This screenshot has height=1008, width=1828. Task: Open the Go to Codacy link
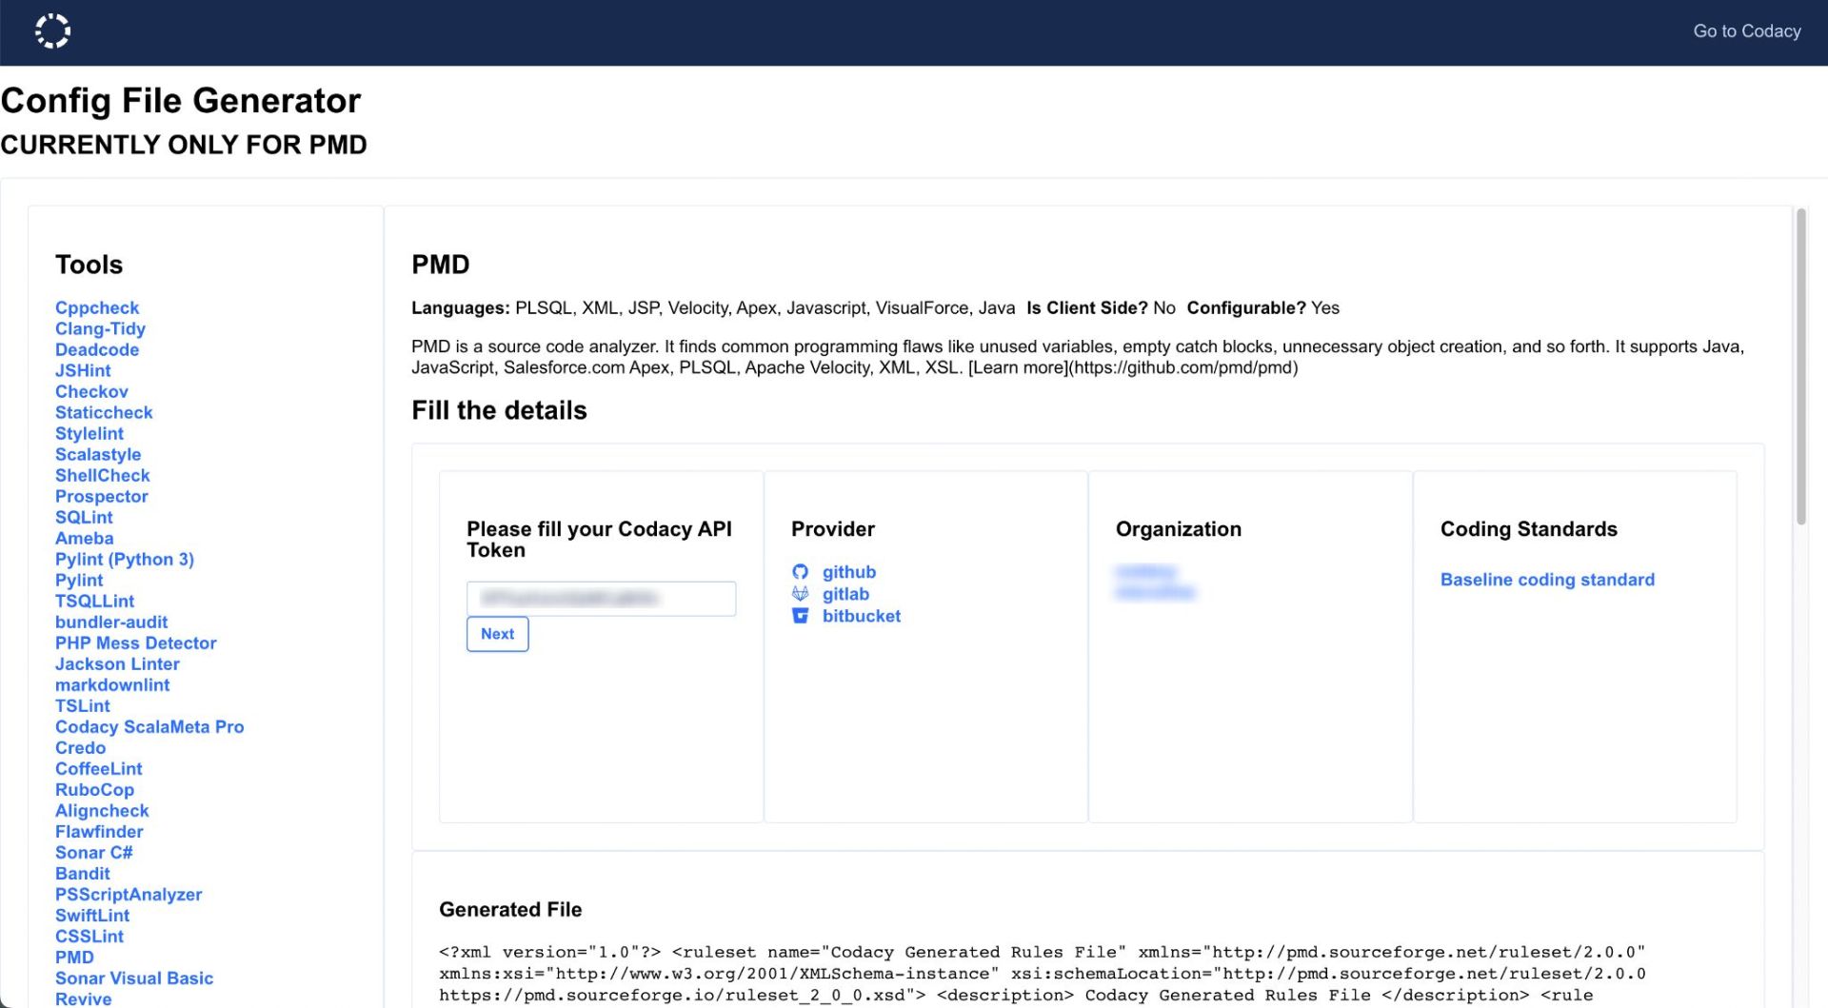click(x=1746, y=30)
